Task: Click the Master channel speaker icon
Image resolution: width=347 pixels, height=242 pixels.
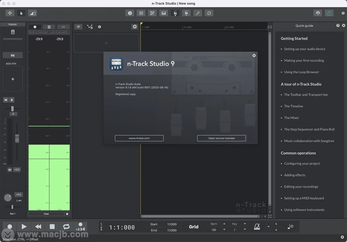Action: coord(13,32)
